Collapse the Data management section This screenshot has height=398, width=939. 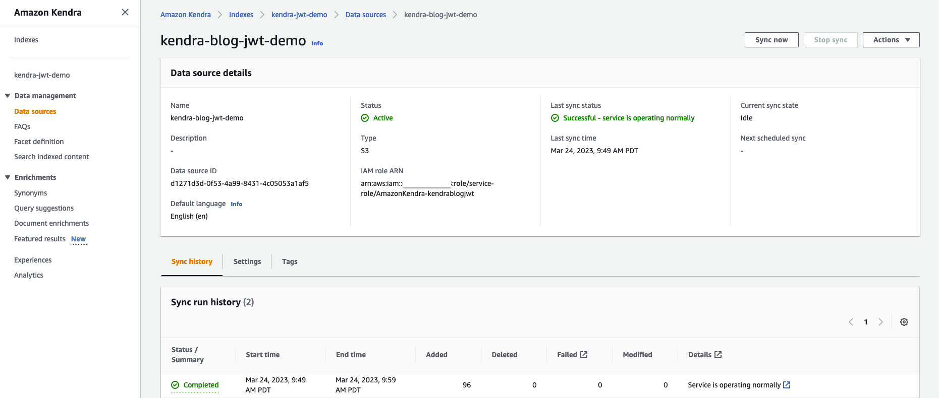tap(8, 96)
